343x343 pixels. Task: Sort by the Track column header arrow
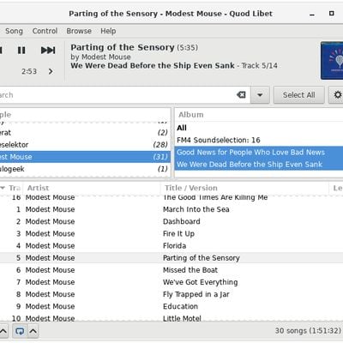(x=3, y=188)
